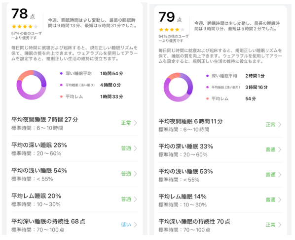The height and width of the screenshot is (240, 295).
Task: Click the 78点 score heading
Action: pos(23,14)
